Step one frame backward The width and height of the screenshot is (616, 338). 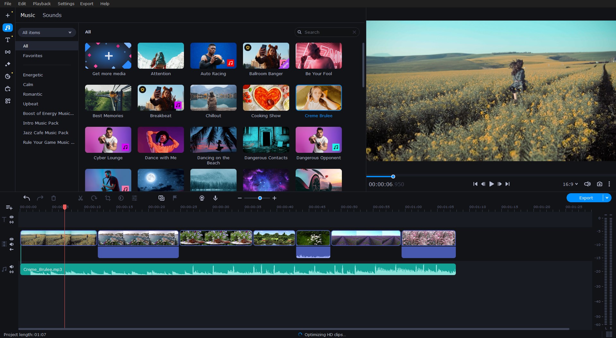tap(483, 184)
